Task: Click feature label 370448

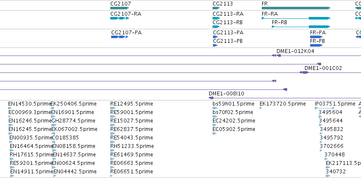Action: [x=335, y=155]
